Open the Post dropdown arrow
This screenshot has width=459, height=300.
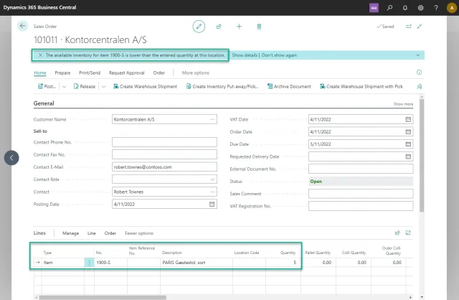coord(64,86)
